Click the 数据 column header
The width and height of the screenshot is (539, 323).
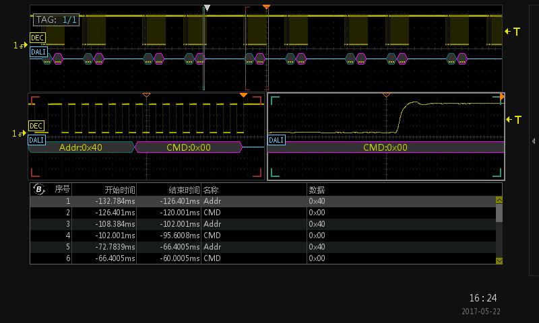click(x=317, y=190)
